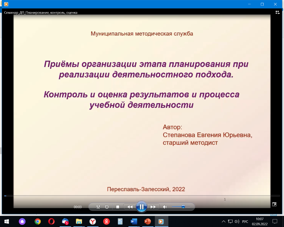This screenshot has width=284, height=227.
Task: Adjust the volume slider
Action: tap(183, 207)
